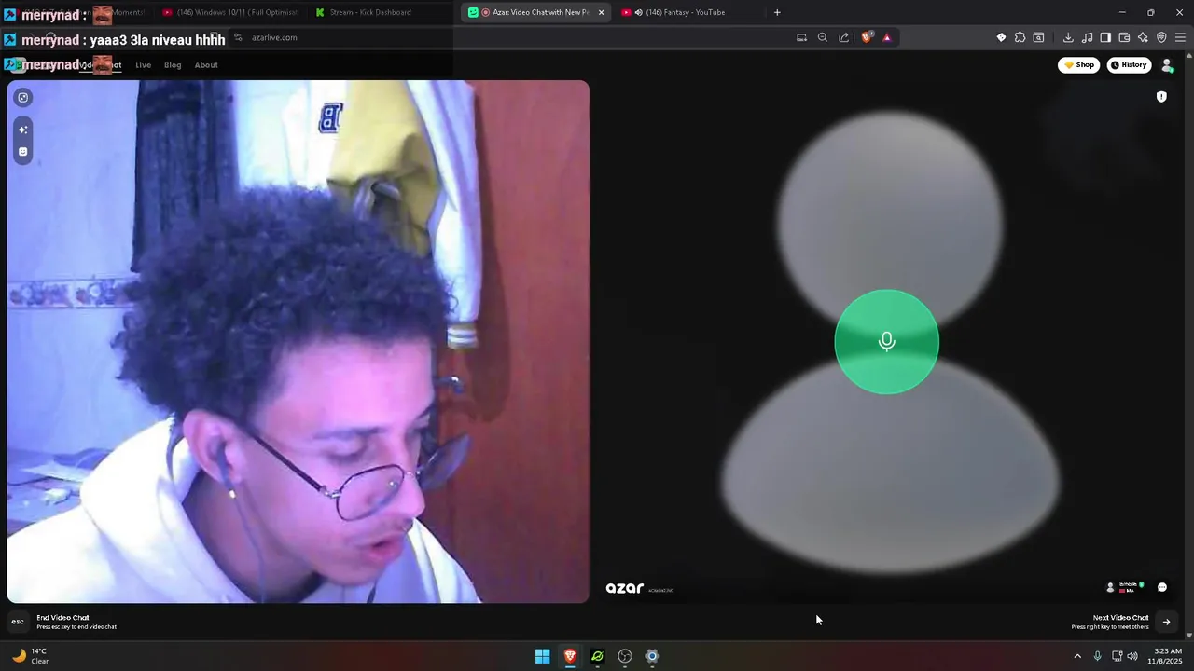Switch to the Windows 10/11 Full Optimisation tab
This screenshot has height=671, width=1194.
pos(230,12)
